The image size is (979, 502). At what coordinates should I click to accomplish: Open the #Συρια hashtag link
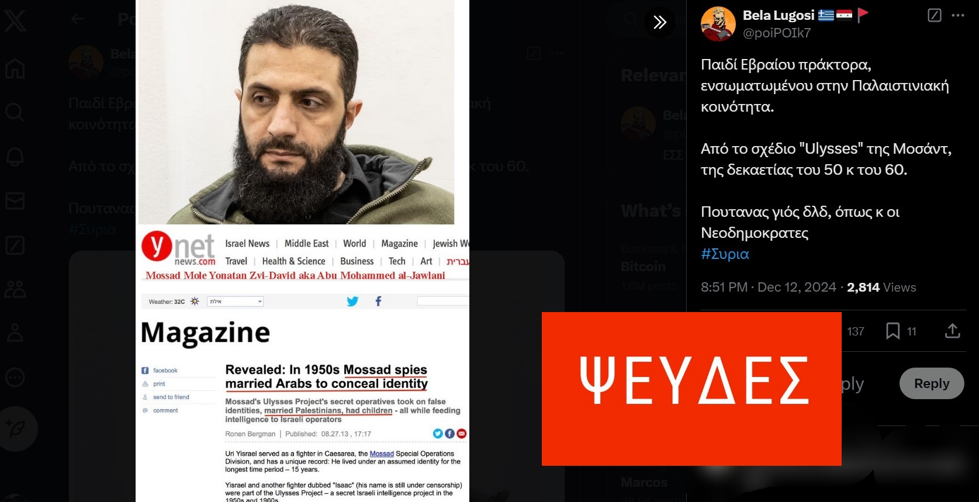click(x=725, y=254)
